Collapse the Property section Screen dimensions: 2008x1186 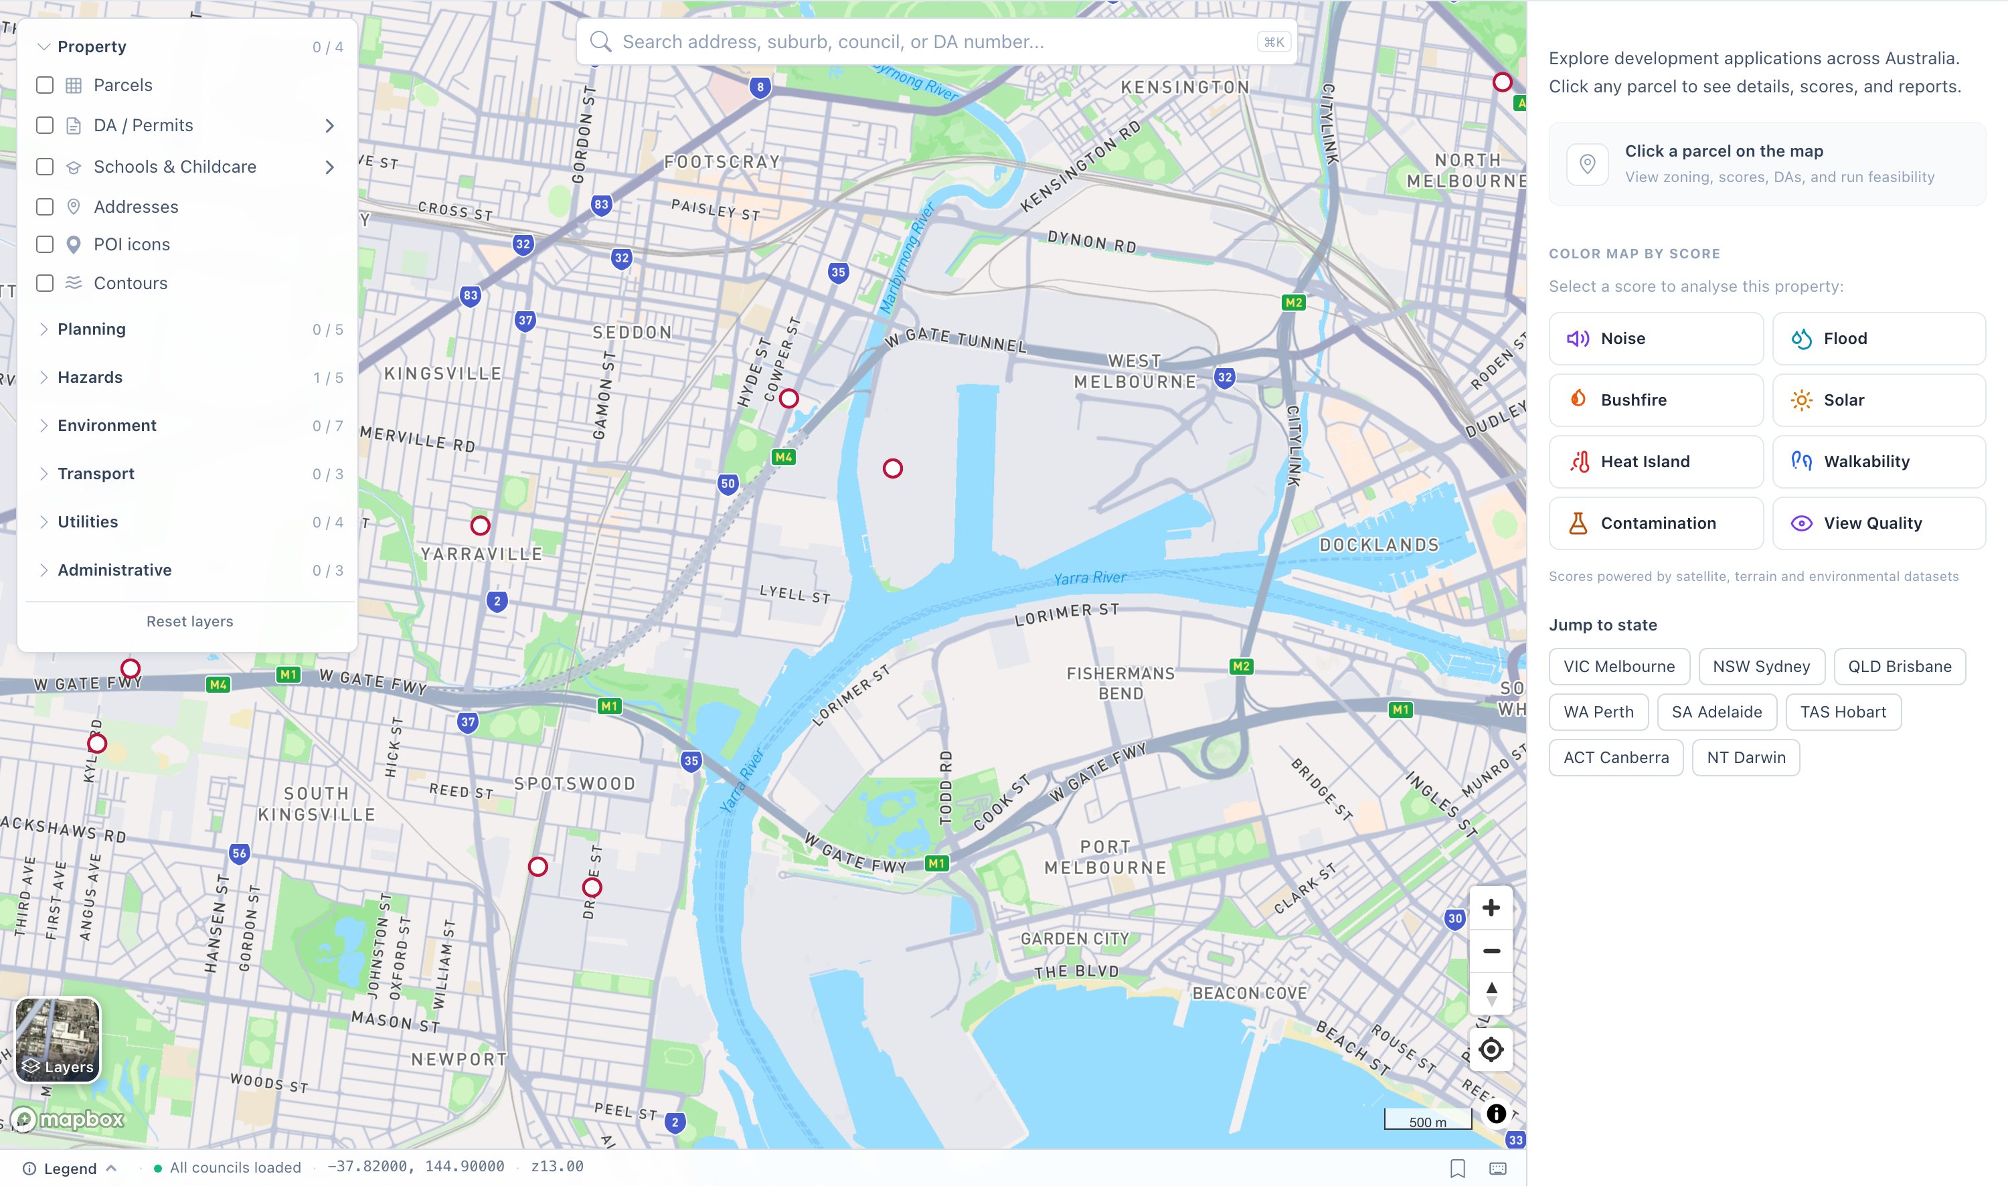(x=190, y=47)
